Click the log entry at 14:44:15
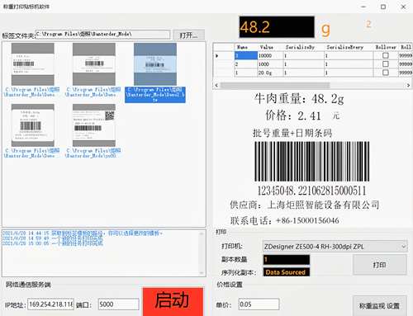Image resolution: width=413 pixels, height=316 pixels. [83, 233]
